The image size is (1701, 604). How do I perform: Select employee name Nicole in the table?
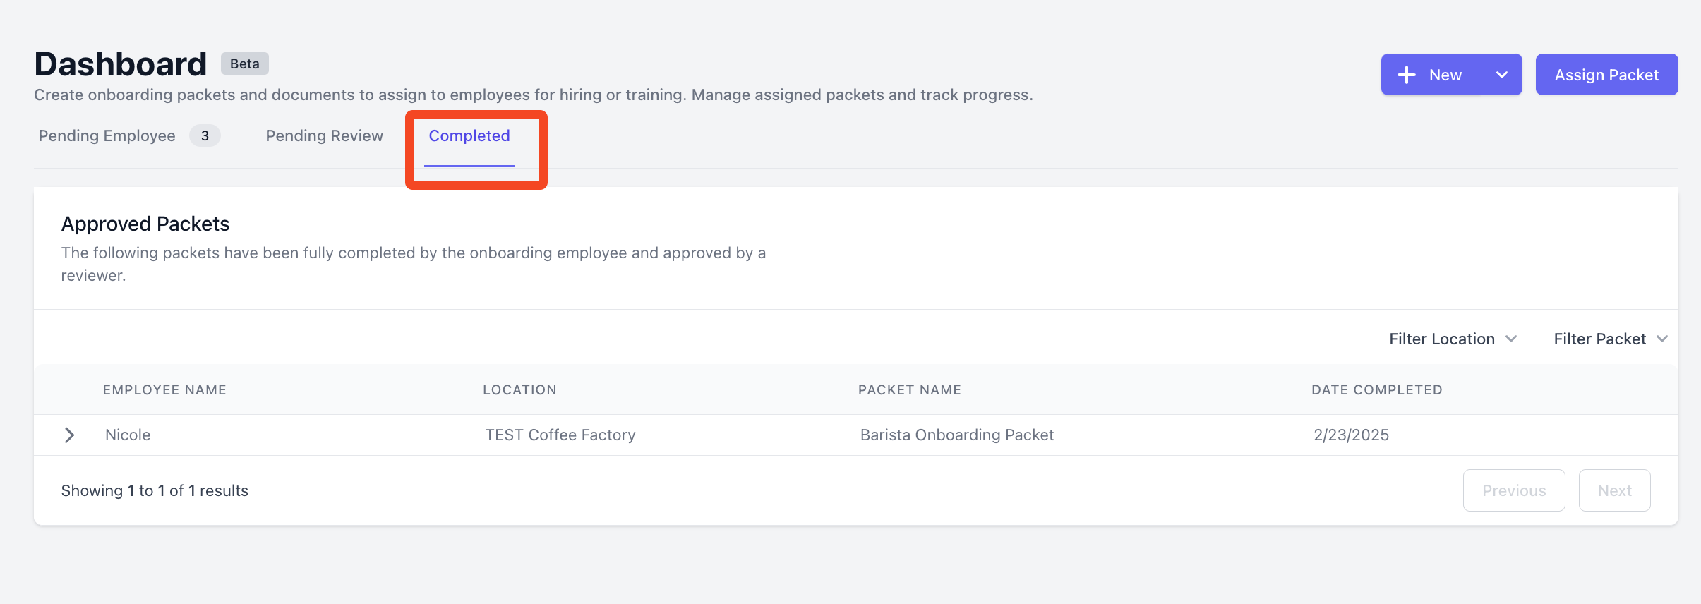click(128, 435)
